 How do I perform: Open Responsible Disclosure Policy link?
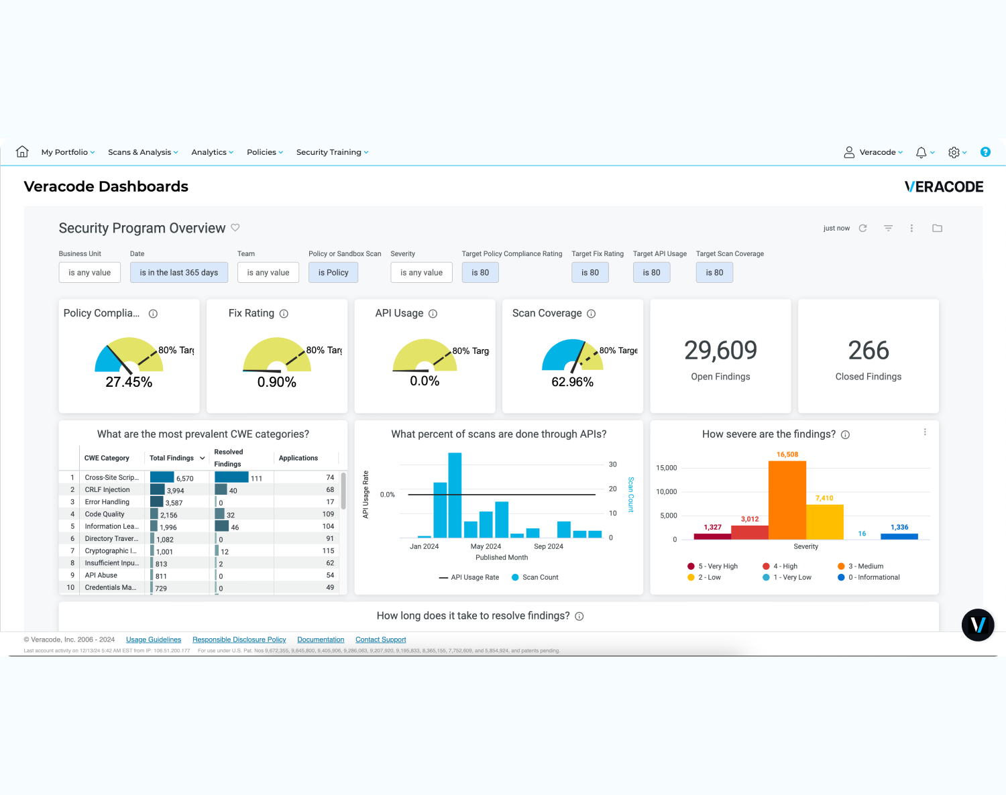click(x=239, y=639)
